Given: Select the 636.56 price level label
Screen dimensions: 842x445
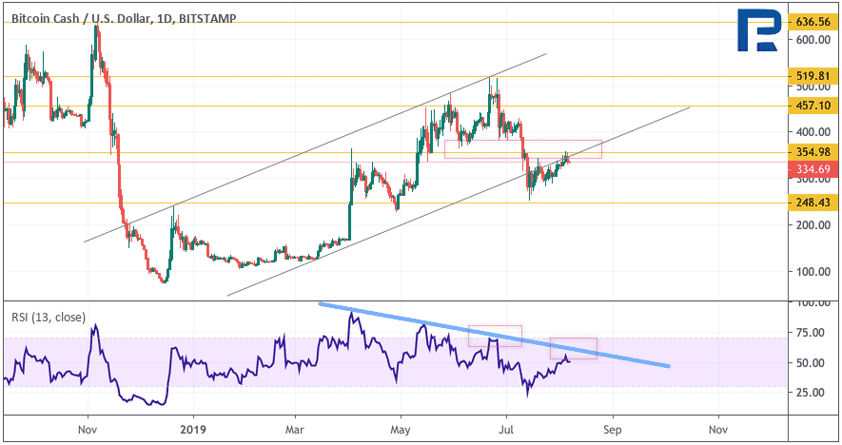Looking at the screenshot, I should [813, 22].
